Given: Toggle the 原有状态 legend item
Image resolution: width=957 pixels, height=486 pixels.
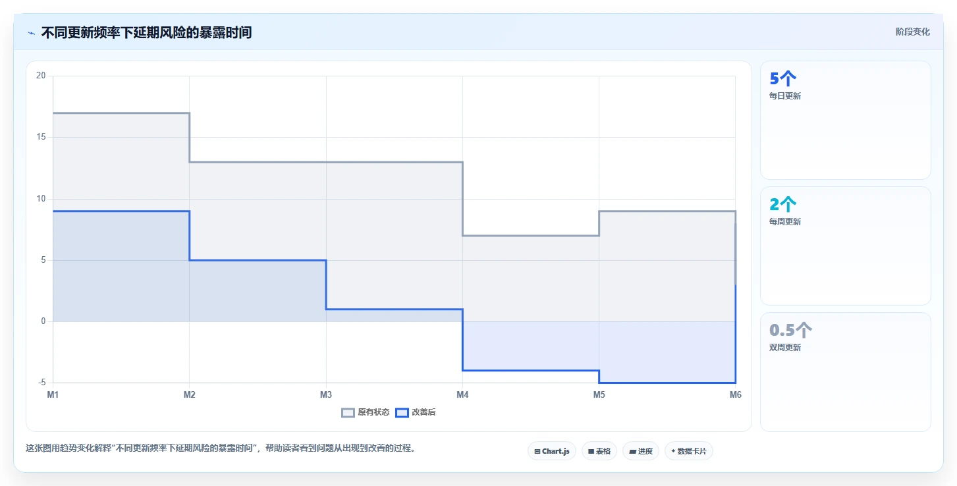Looking at the screenshot, I should 366,413.
